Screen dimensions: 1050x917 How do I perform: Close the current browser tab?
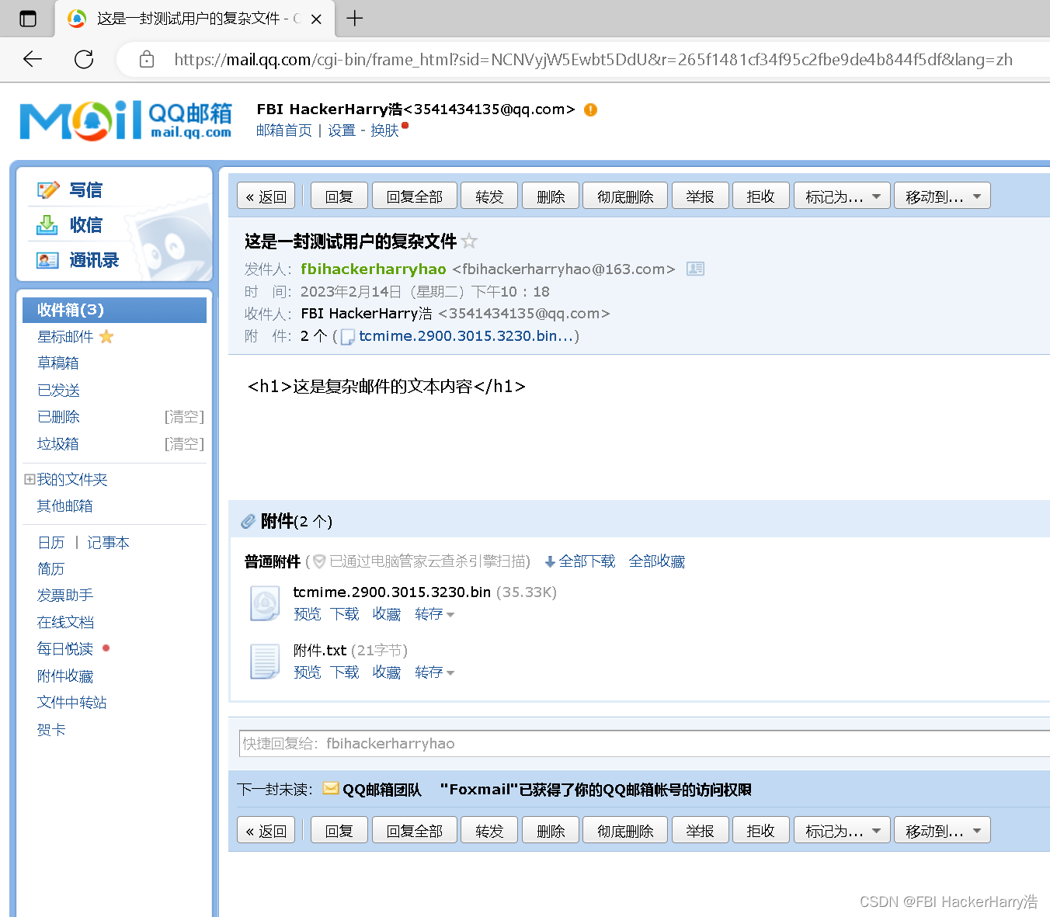click(316, 19)
